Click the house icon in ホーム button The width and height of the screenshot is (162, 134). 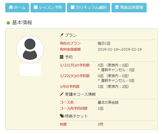pyautogui.click(x=11, y=7)
